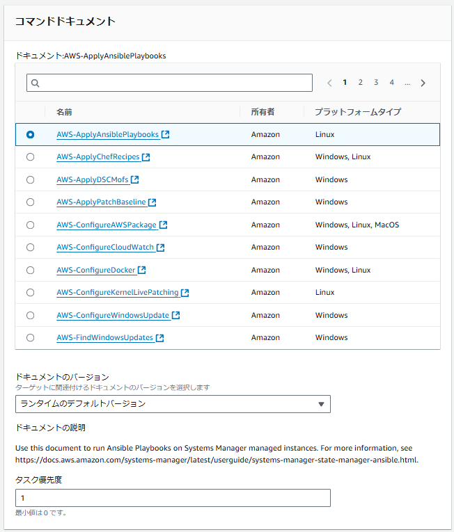Open external link icon next to AWS-ConfigureCloudWatch

[x=160, y=248]
